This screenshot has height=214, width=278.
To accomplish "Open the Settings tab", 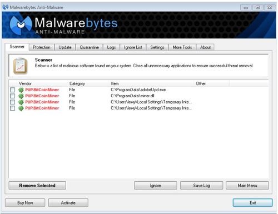I will tap(157, 47).
